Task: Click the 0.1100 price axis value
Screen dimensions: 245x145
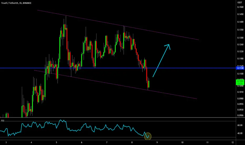Action: tap(240, 74)
